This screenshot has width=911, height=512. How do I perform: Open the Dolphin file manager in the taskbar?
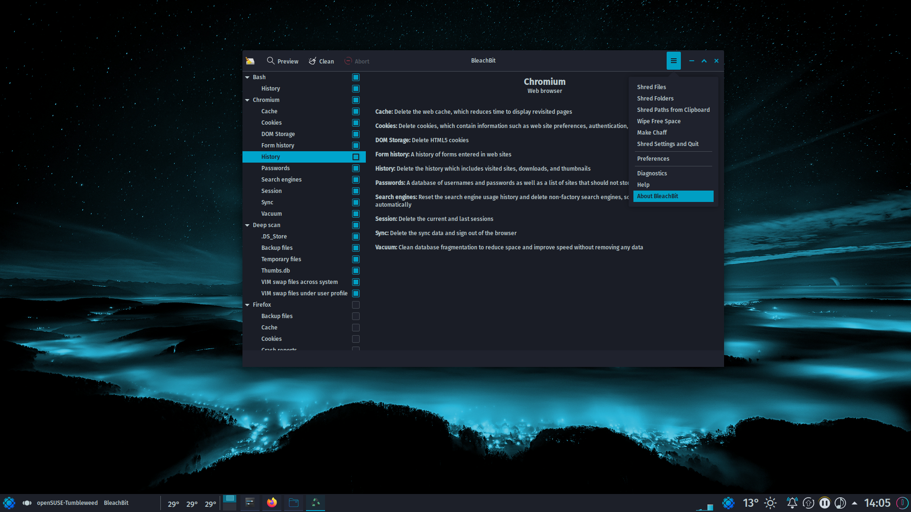point(294,503)
